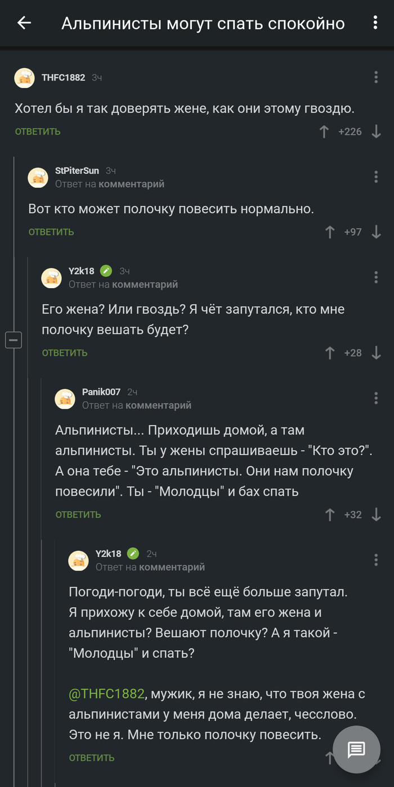Screen dimensions: 394x787
Task: Tap StPiterSun's avatar picture
Action: pyautogui.click(x=38, y=177)
